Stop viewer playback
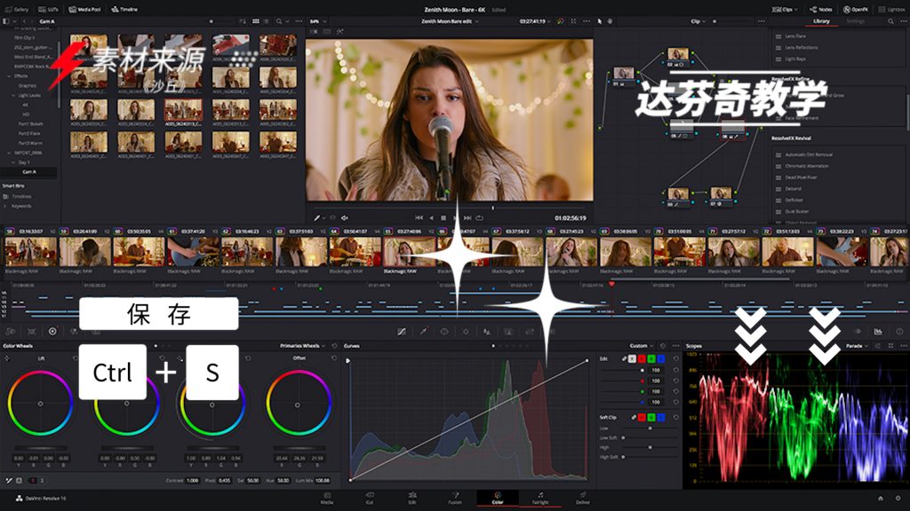 443,218
